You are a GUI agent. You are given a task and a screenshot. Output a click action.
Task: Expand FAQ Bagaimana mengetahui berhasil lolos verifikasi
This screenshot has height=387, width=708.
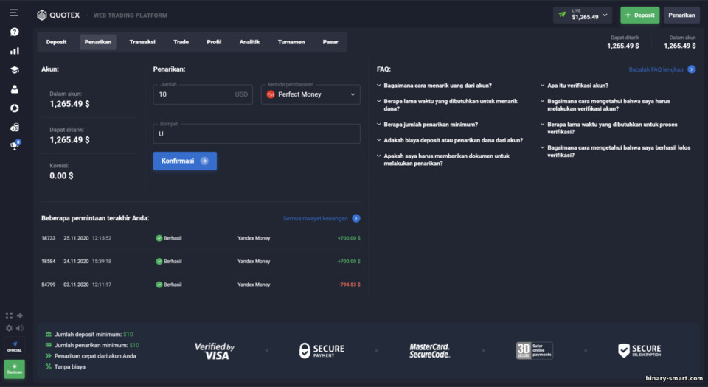pos(615,151)
